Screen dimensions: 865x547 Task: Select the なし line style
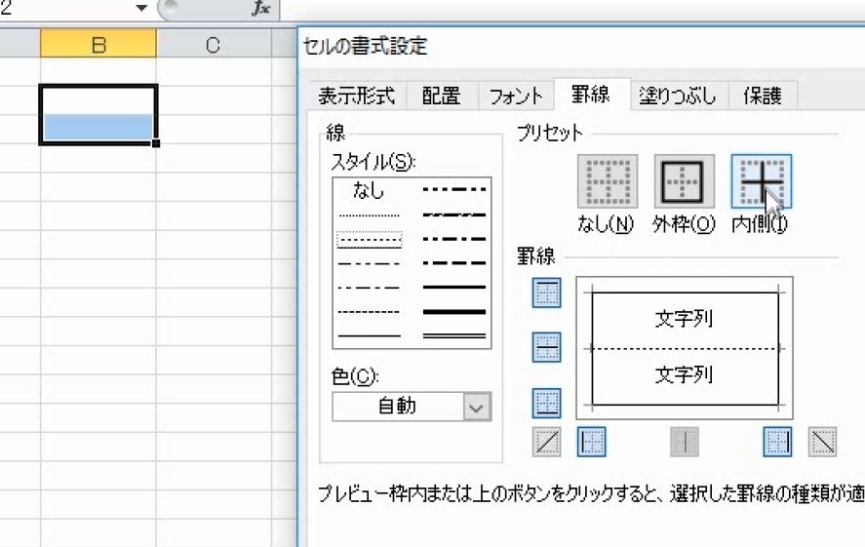point(369,190)
